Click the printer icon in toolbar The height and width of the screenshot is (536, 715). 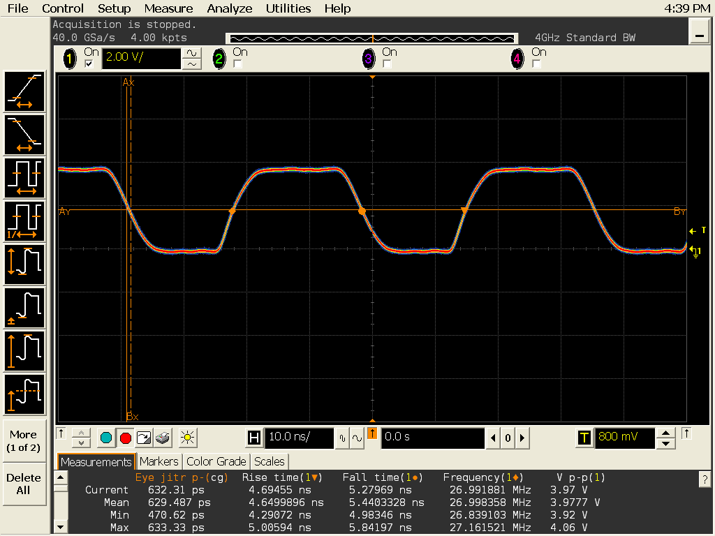[163, 438]
